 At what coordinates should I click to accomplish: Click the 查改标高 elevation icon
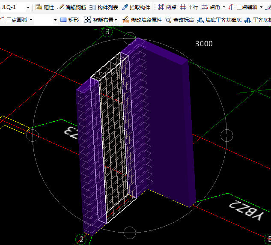click(x=168, y=20)
